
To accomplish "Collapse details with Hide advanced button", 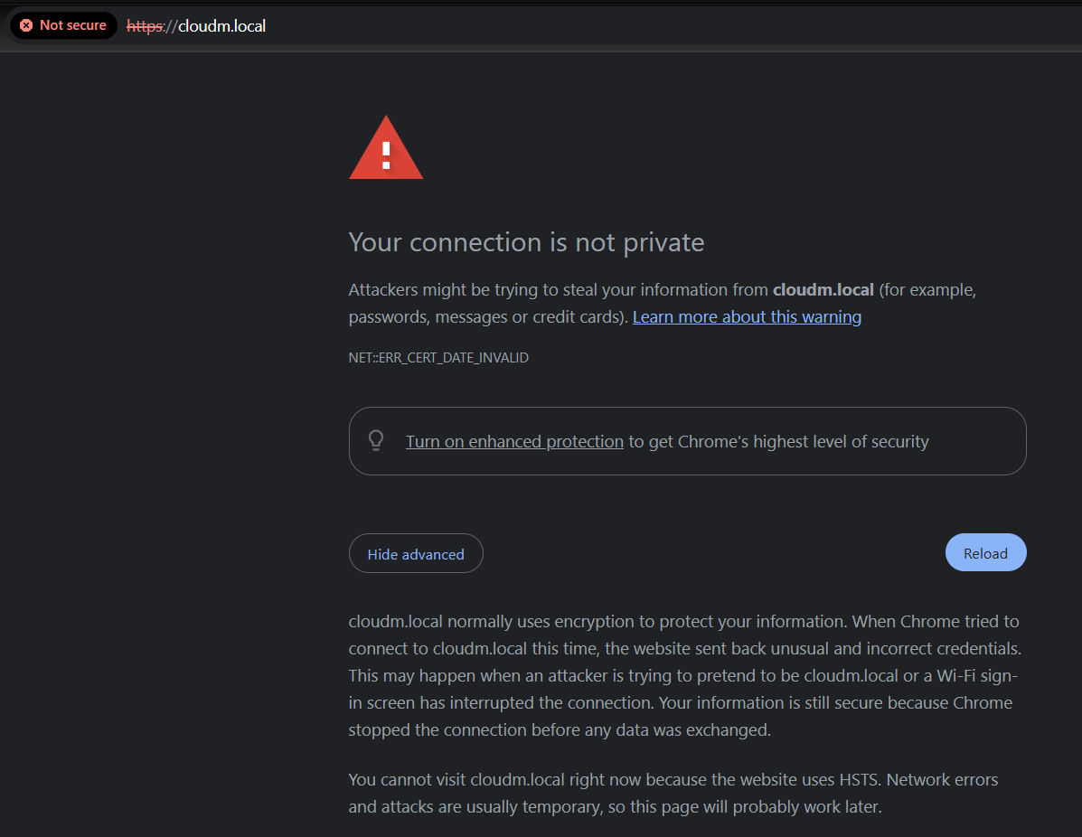I will point(416,554).
